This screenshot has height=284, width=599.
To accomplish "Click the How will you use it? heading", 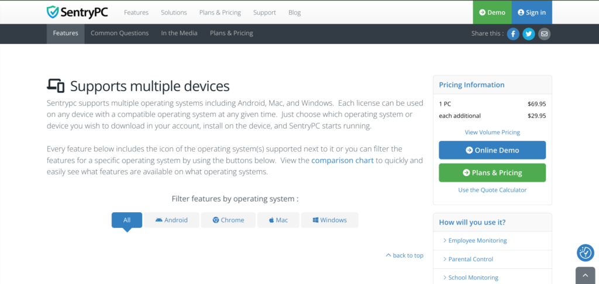I will click(472, 222).
